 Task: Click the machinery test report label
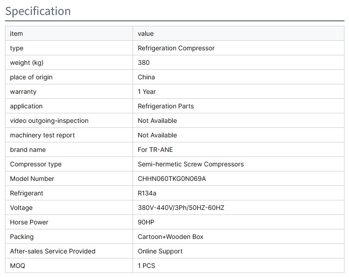tap(43, 135)
